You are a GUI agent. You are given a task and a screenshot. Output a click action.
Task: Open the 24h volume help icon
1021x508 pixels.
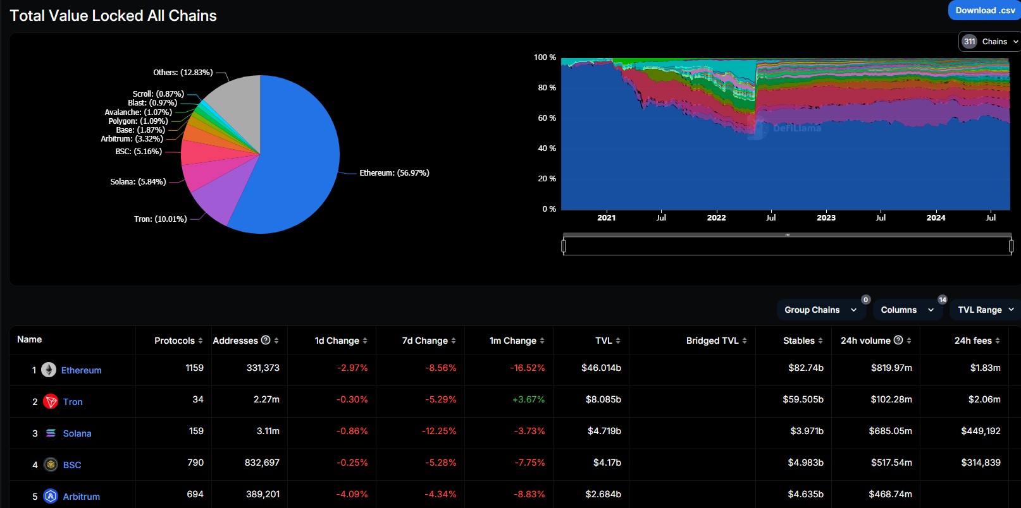[x=898, y=340]
